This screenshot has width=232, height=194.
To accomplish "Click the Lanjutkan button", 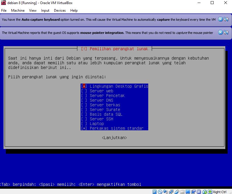I will click(x=114, y=138).
